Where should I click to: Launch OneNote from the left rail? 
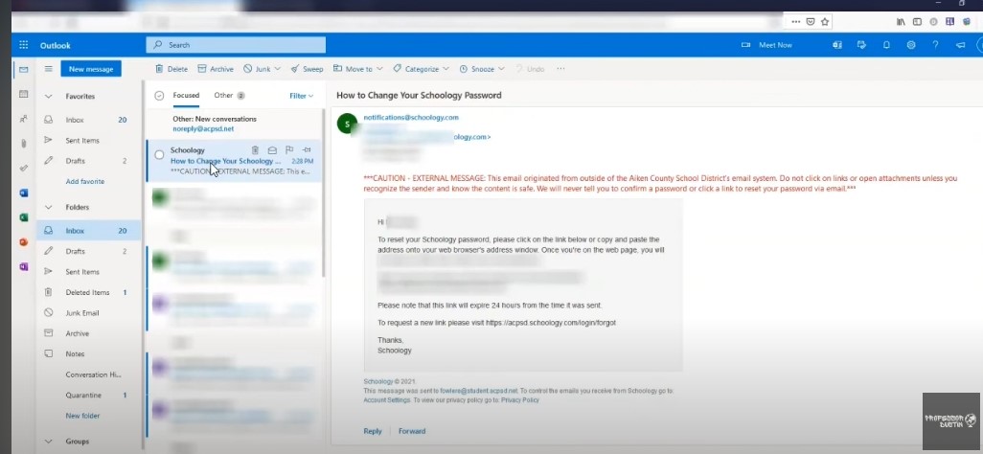(x=24, y=266)
